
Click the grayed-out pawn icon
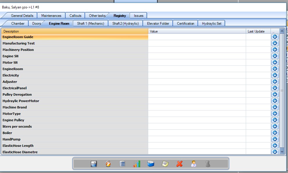[208, 164]
